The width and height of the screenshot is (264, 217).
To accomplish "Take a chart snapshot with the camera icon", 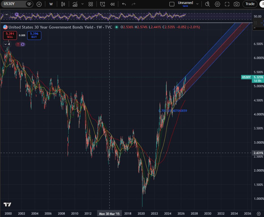I will pos(237,4).
